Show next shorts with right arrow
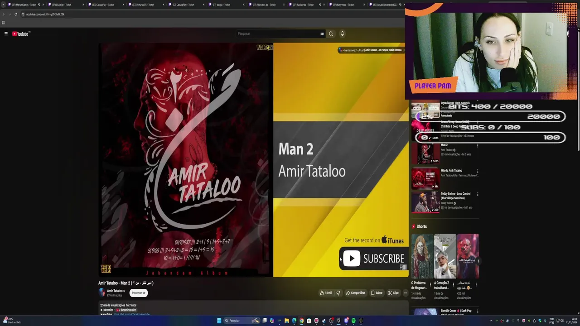 [x=478, y=261]
